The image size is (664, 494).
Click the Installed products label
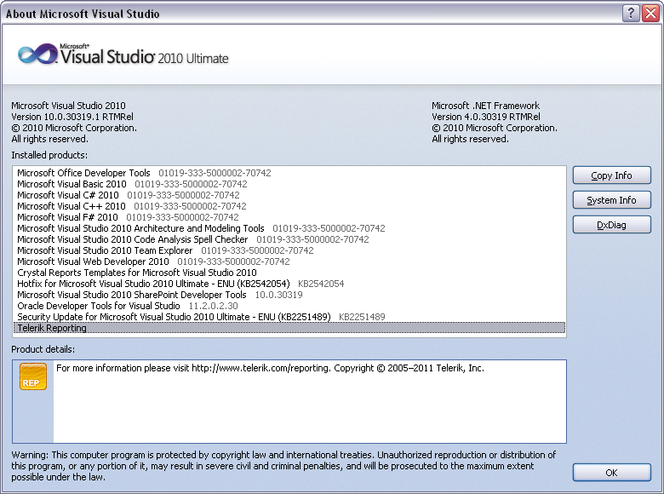49,155
